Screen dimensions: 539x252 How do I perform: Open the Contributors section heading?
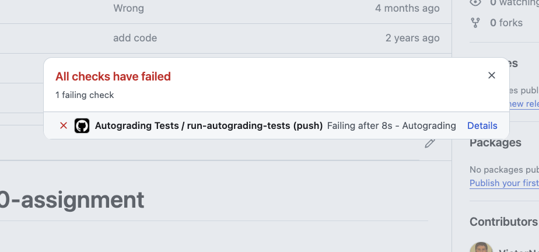(x=503, y=222)
